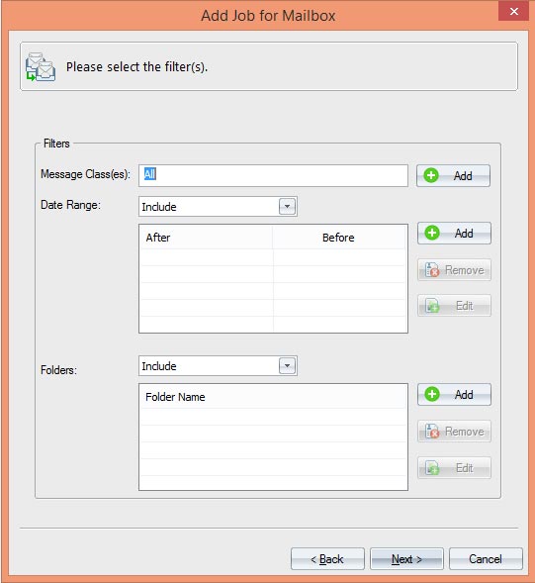Screen dimensions: 535x583
Task: Cancel the Add Job wizard
Action: tap(486, 559)
